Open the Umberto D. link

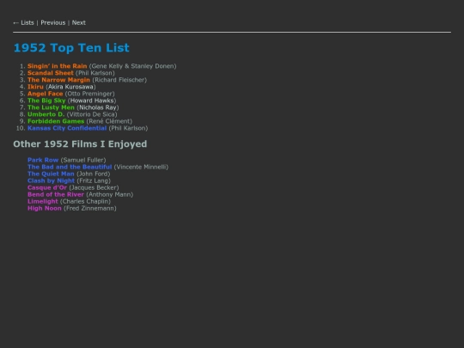tap(46, 114)
